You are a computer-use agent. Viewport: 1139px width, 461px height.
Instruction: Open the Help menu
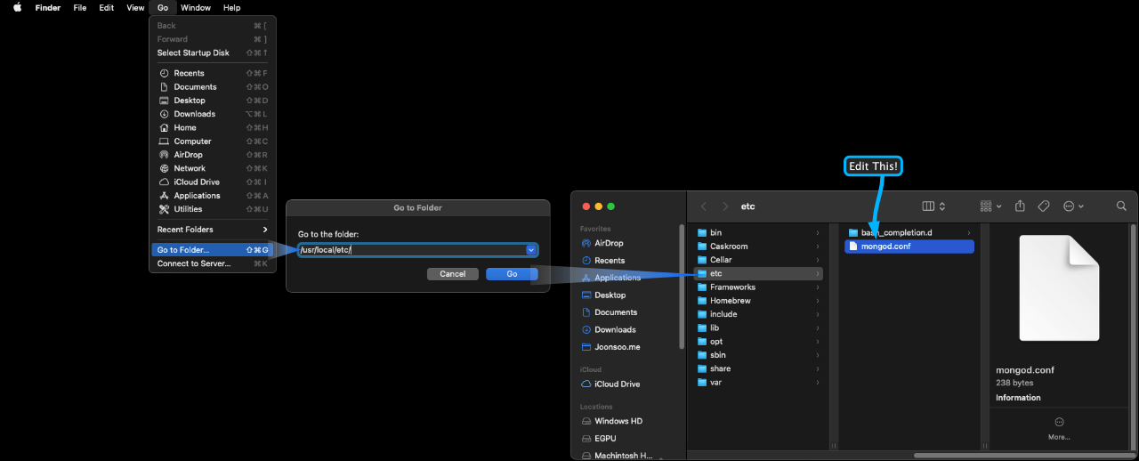pos(231,7)
